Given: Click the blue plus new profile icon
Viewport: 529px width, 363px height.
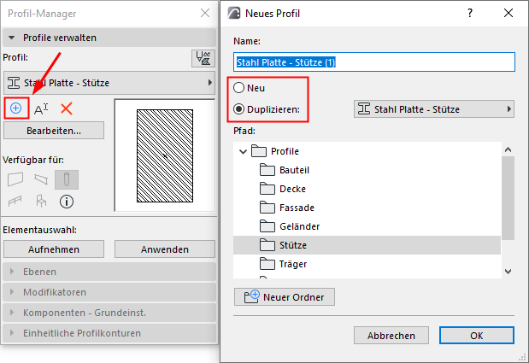Looking at the screenshot, I should coord(16,108).
